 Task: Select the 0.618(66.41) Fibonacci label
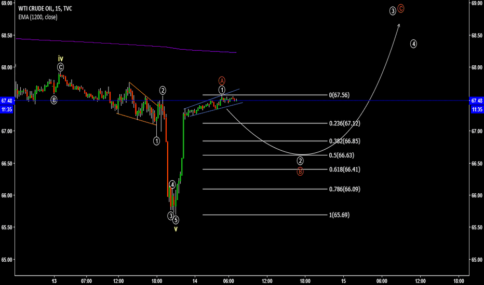(344, 169)
